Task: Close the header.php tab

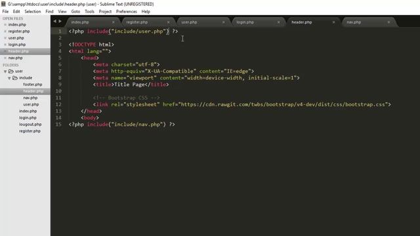Action: (333, 22)
